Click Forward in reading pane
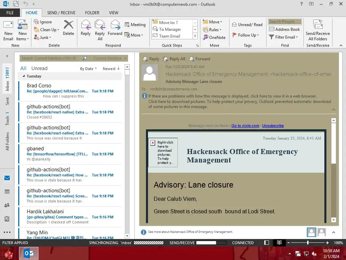This screenshot has height=260, width=346. pos(200,59)
